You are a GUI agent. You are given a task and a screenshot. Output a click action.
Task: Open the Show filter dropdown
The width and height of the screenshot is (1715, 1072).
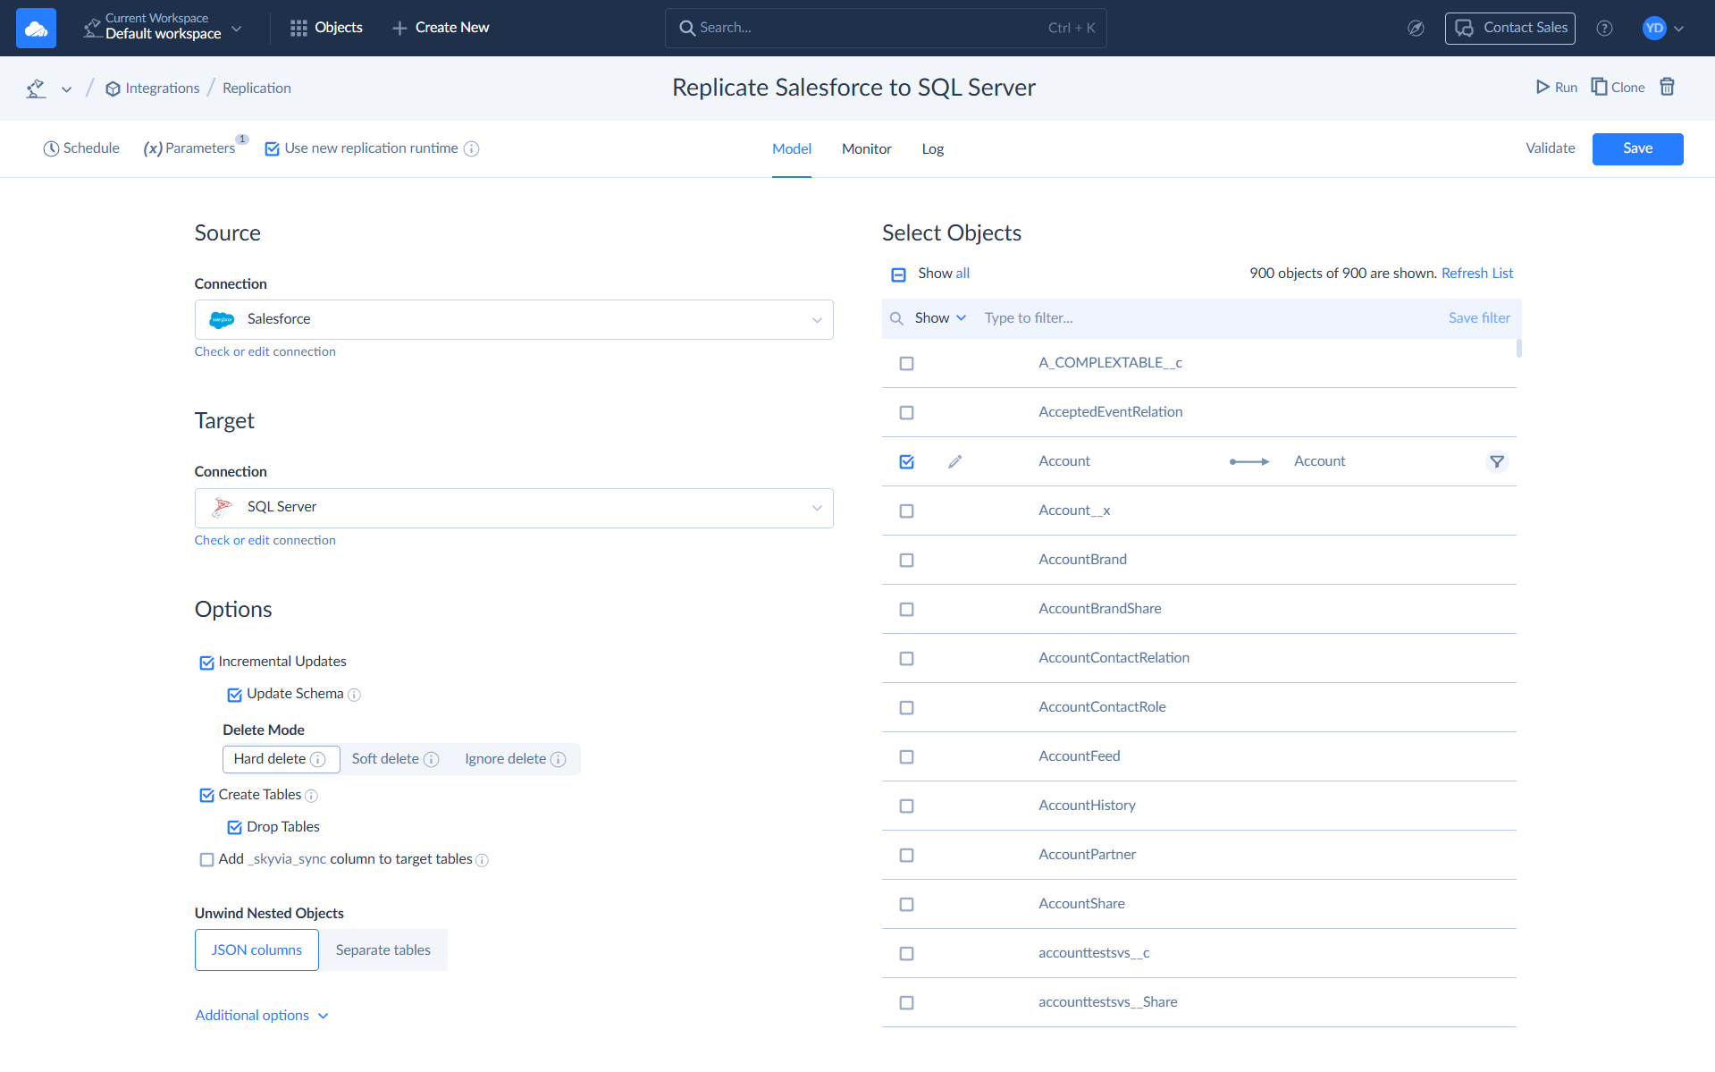click(940, 318)
